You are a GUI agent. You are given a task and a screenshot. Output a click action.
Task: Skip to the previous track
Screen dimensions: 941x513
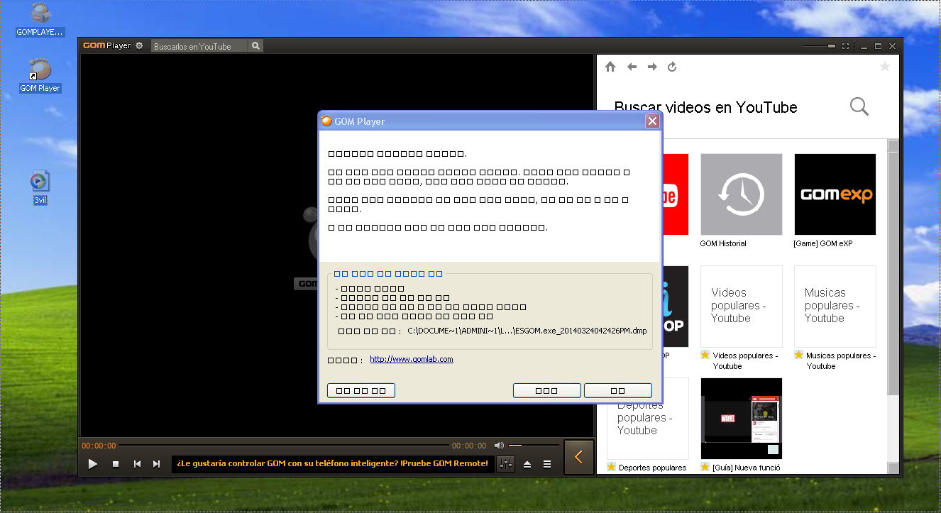(x=137, y=464)
